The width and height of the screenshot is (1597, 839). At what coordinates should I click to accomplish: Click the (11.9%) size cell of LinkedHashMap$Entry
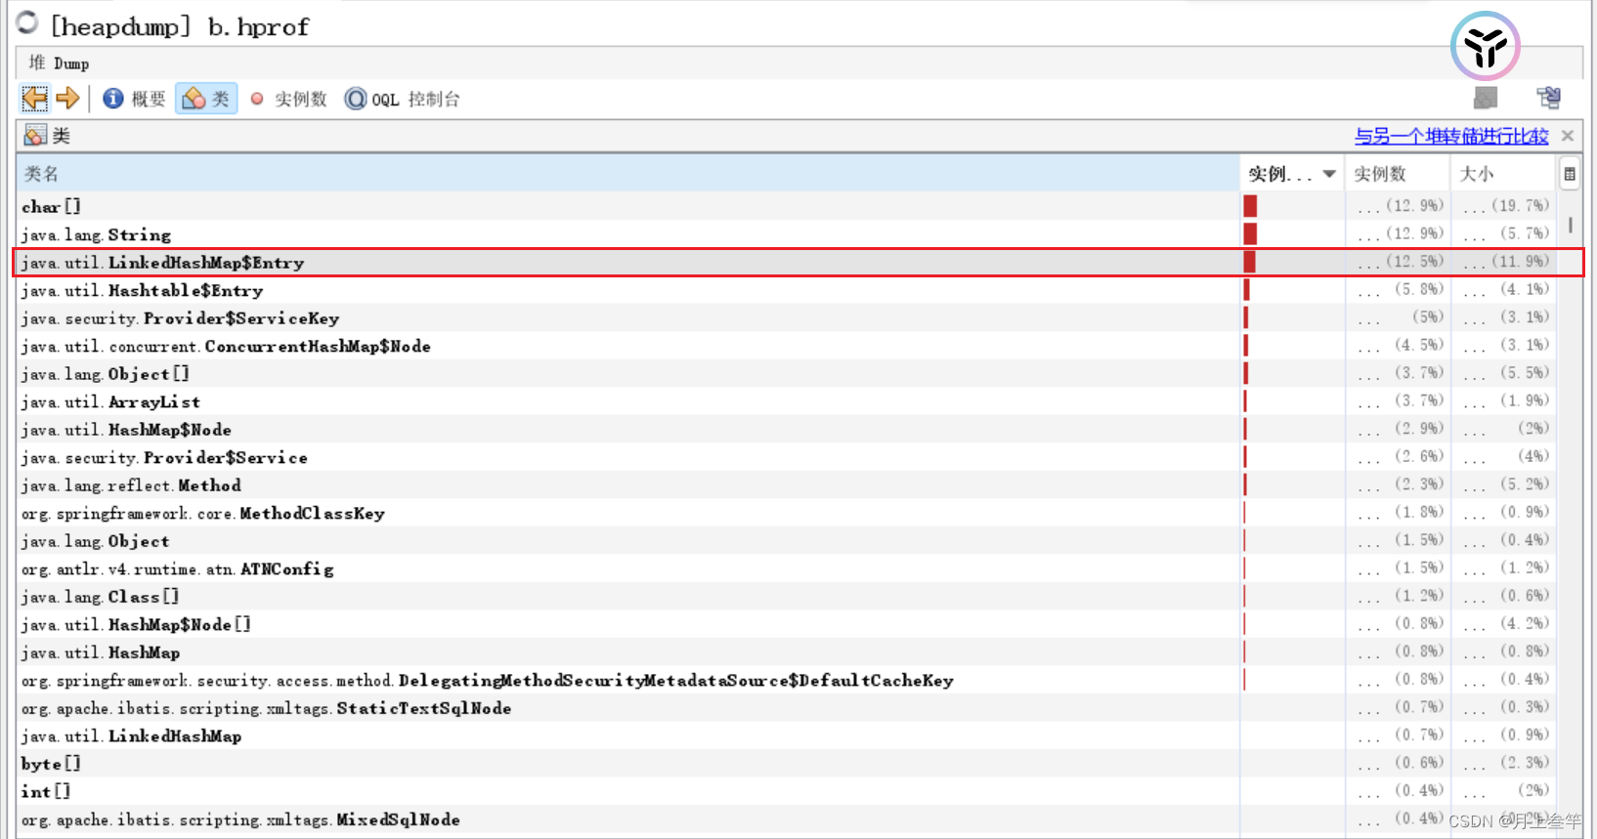[x=1506, y=262]
